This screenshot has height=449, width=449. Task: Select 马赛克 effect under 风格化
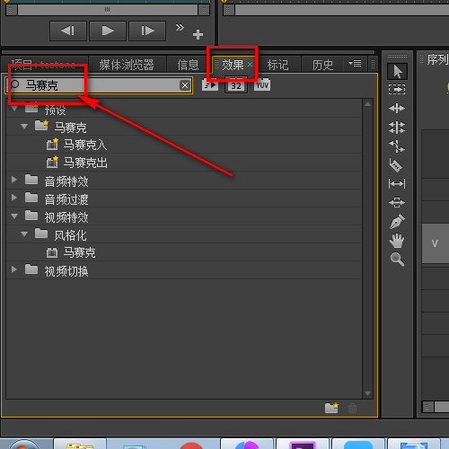click(79, 252)
